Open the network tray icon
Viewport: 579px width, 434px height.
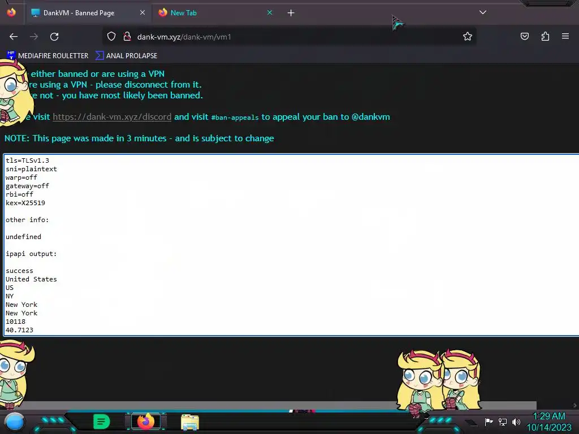(x=503, y=422)
